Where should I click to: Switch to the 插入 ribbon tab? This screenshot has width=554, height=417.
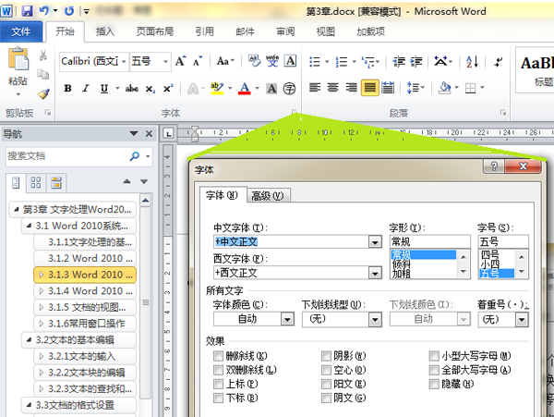105,31
